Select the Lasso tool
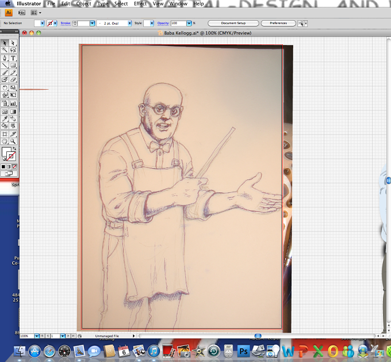This screenshot has width=391, height=362. [13, 50]
